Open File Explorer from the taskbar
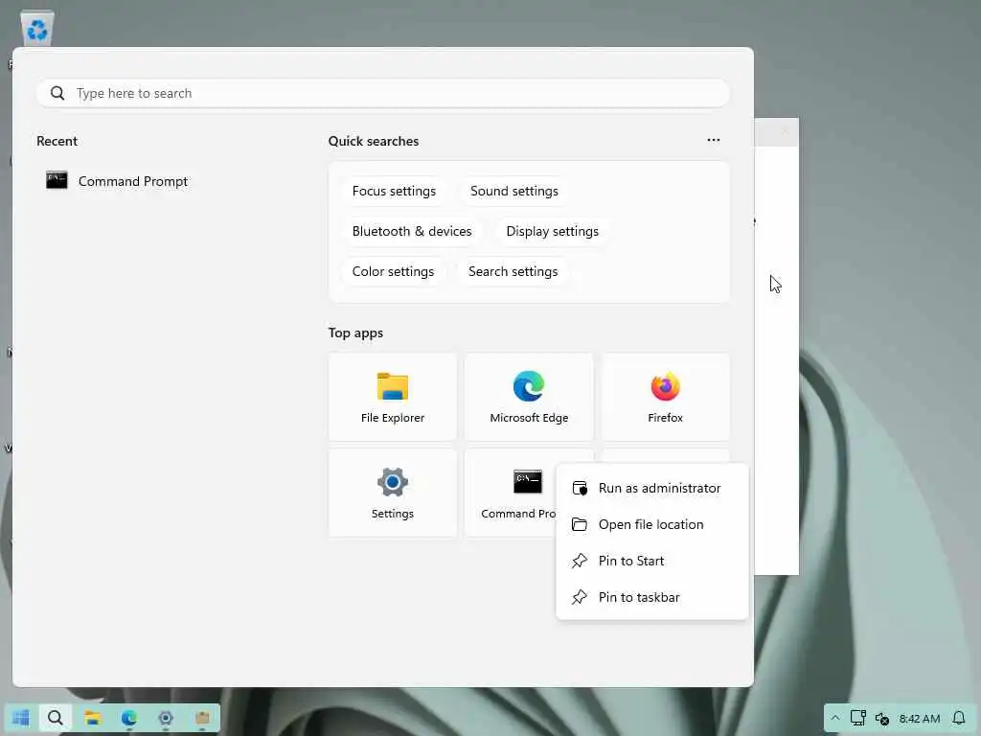The height and width of the screenshot is (736, 981). click(93, 718)
